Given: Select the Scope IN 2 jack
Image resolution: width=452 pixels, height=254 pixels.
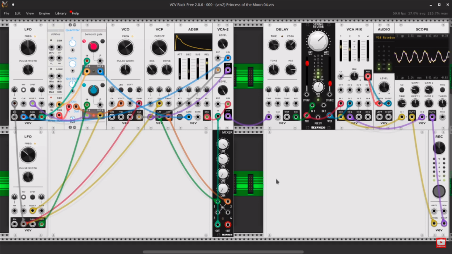Looking at the screenshot, I should coord(422,117).
